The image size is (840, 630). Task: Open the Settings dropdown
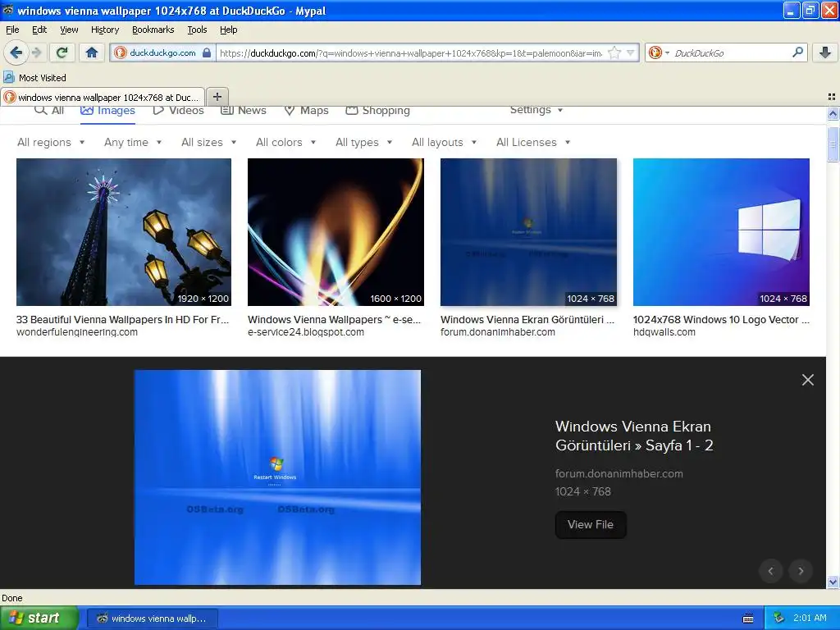pyautogui.click(x=536, y=110)
